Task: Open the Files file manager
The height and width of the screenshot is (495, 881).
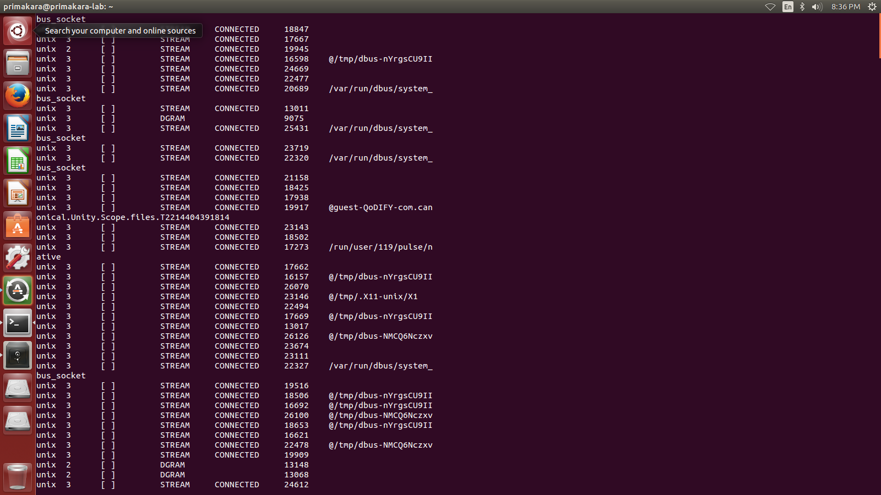Action: click(x=18, y=63)
